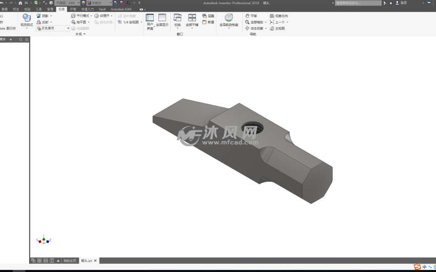Create a new window with 新建

tap(208, 22)
